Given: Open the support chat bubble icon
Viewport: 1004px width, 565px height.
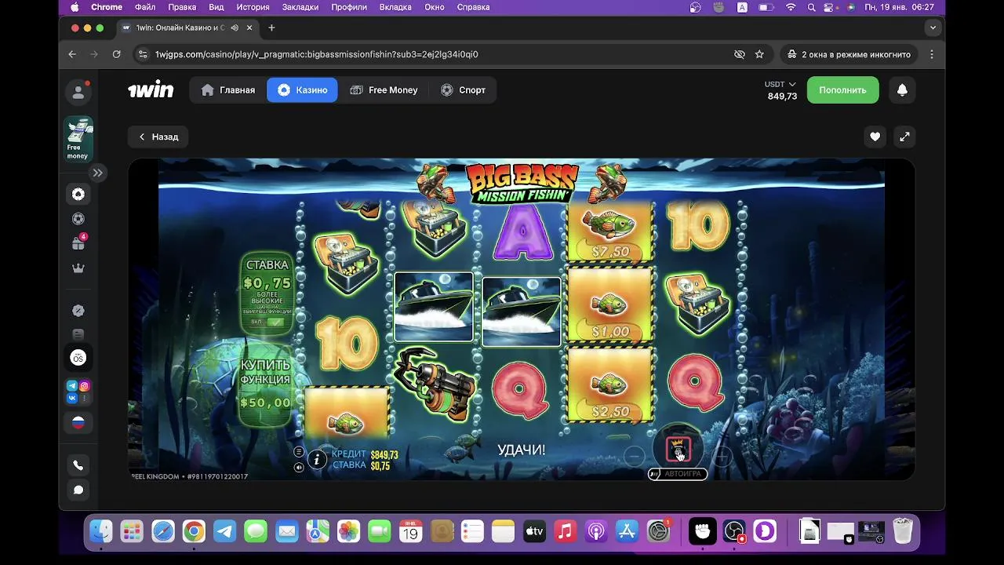Looking at the screenshot, I should 78,490.
